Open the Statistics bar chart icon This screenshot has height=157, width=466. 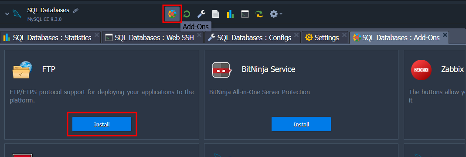pos(230,14)
